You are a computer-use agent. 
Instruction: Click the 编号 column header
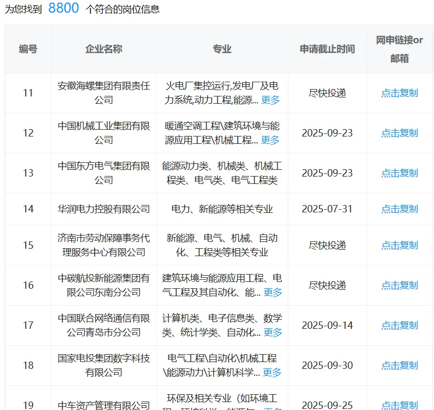28,49
